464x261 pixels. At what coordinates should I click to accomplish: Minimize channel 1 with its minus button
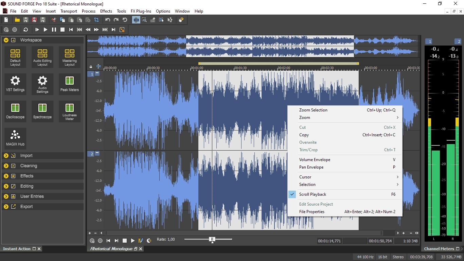[97, 73]
